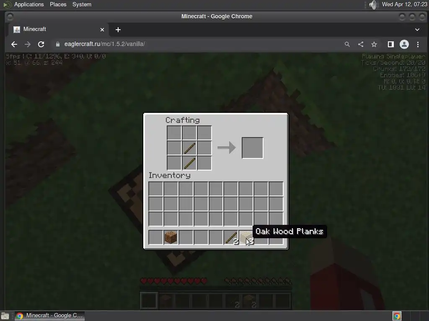Bookmark this page with the star icon
This screenshot has height=321, width=429.
[374, 44]
